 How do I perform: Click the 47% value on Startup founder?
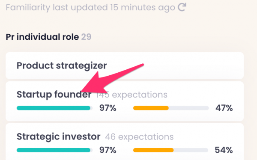click(224, 108)
